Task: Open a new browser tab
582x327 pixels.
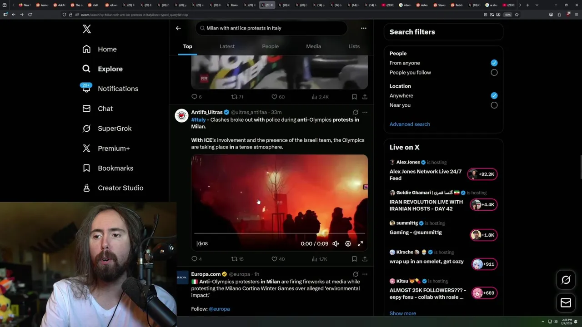Action: (x=527, y=5)
